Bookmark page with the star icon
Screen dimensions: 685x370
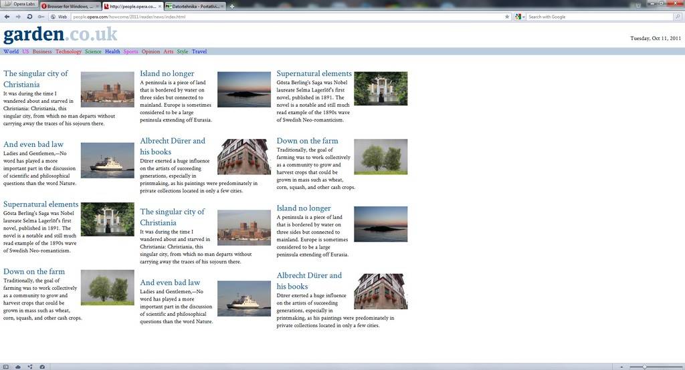pos(507,17)
